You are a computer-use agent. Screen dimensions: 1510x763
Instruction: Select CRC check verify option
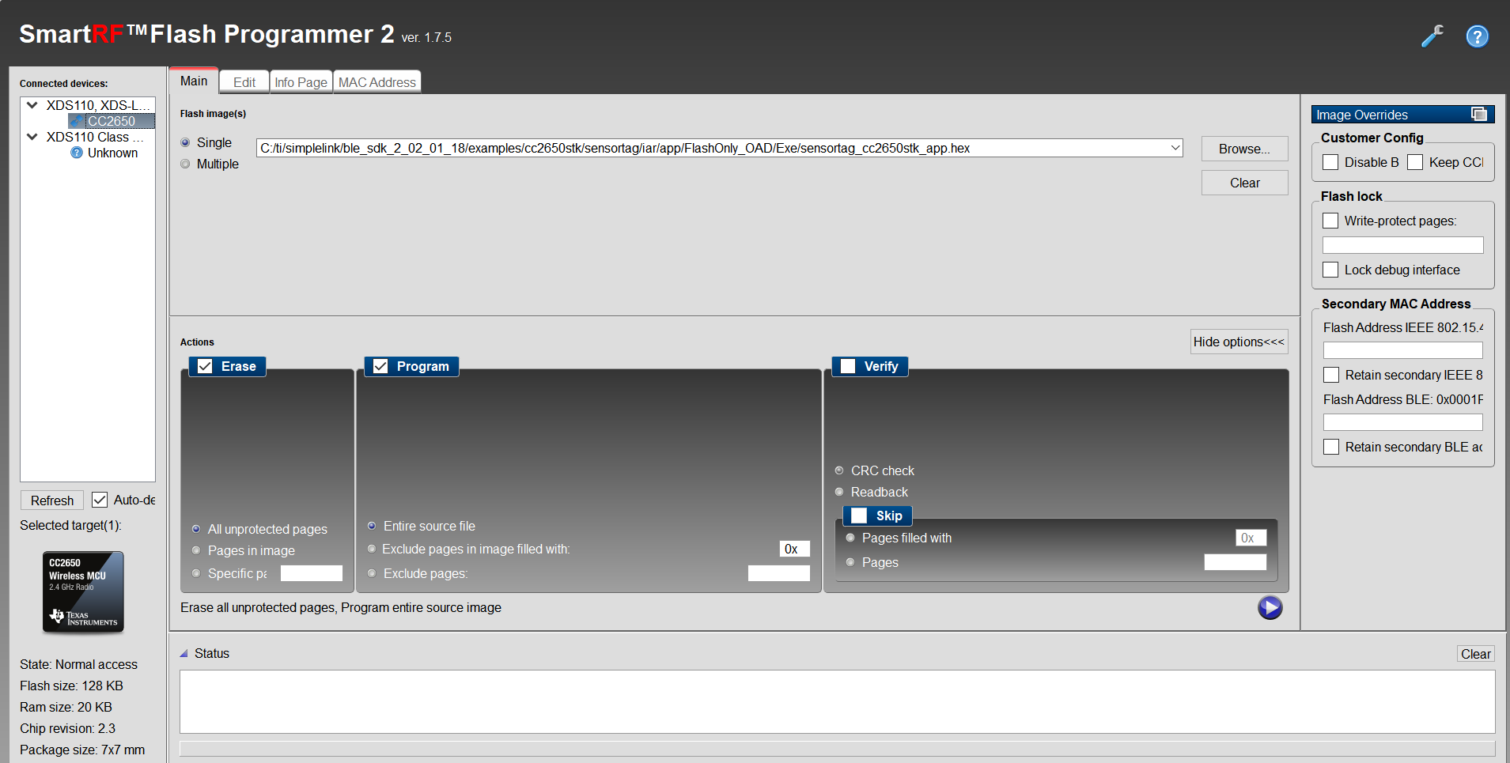pos(839,470)
